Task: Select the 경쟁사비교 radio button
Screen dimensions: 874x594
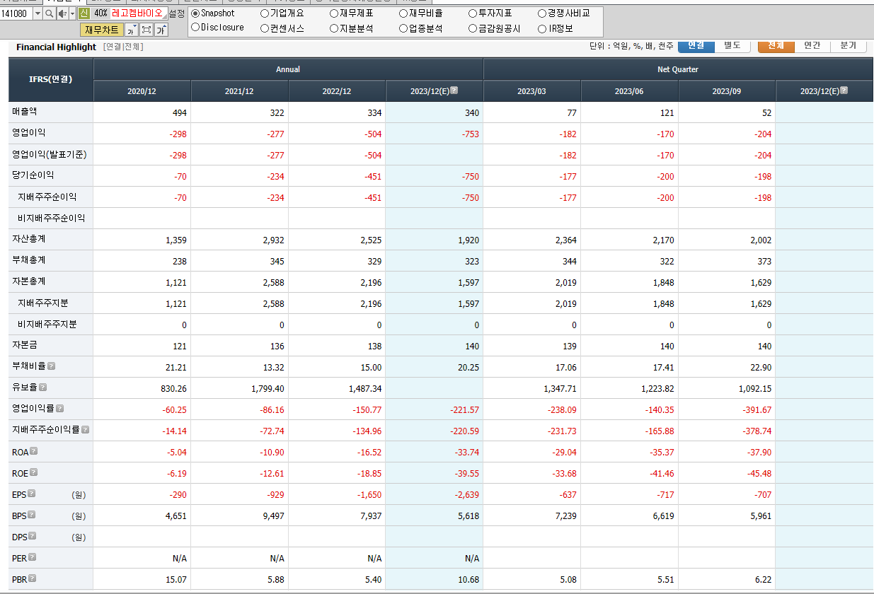Action: (x=542, y=13)
